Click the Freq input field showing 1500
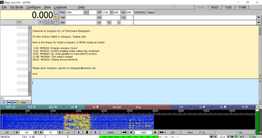262x138 pixels. [74, 12]
